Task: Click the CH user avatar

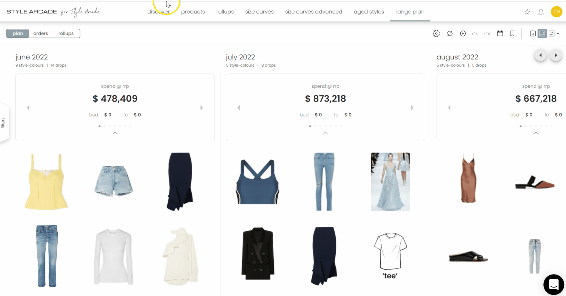Action: 556,12
